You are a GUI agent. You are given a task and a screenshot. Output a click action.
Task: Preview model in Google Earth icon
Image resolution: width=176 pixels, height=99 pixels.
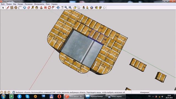coord(92,8)
